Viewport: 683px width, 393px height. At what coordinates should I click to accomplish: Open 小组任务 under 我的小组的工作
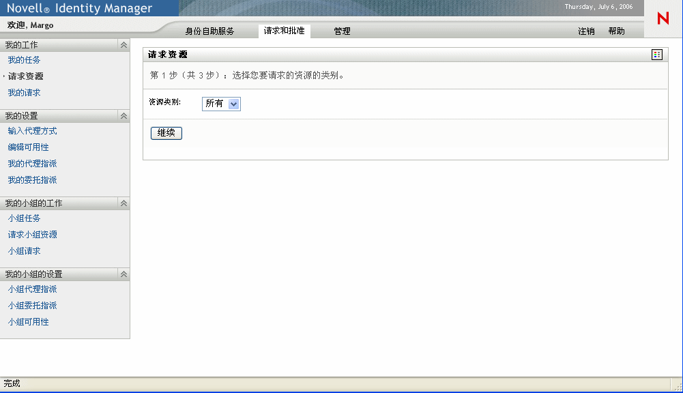tap(25, 218)
